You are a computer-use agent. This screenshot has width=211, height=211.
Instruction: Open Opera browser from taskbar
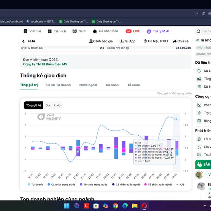(x=145, y=206)
